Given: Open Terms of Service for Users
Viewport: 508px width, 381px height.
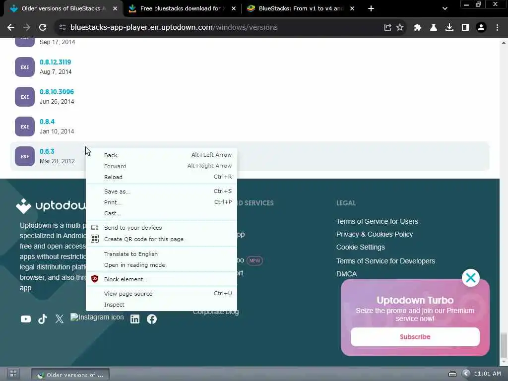Looking at the screenshot, I should pyautogui.click(x=377, y=221).
